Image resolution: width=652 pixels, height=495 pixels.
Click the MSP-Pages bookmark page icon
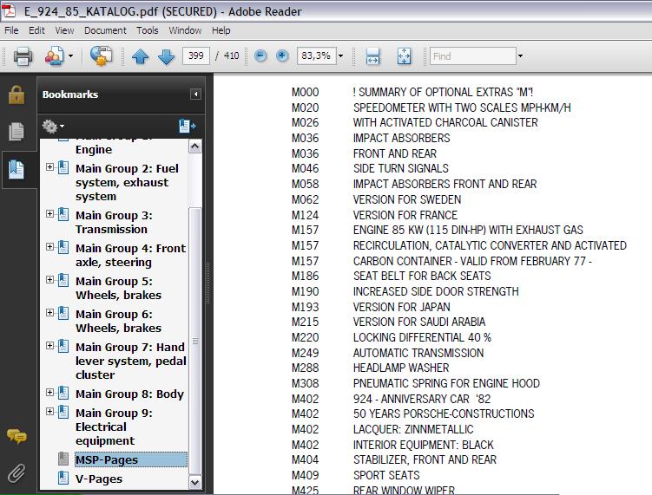click(63, 459)
